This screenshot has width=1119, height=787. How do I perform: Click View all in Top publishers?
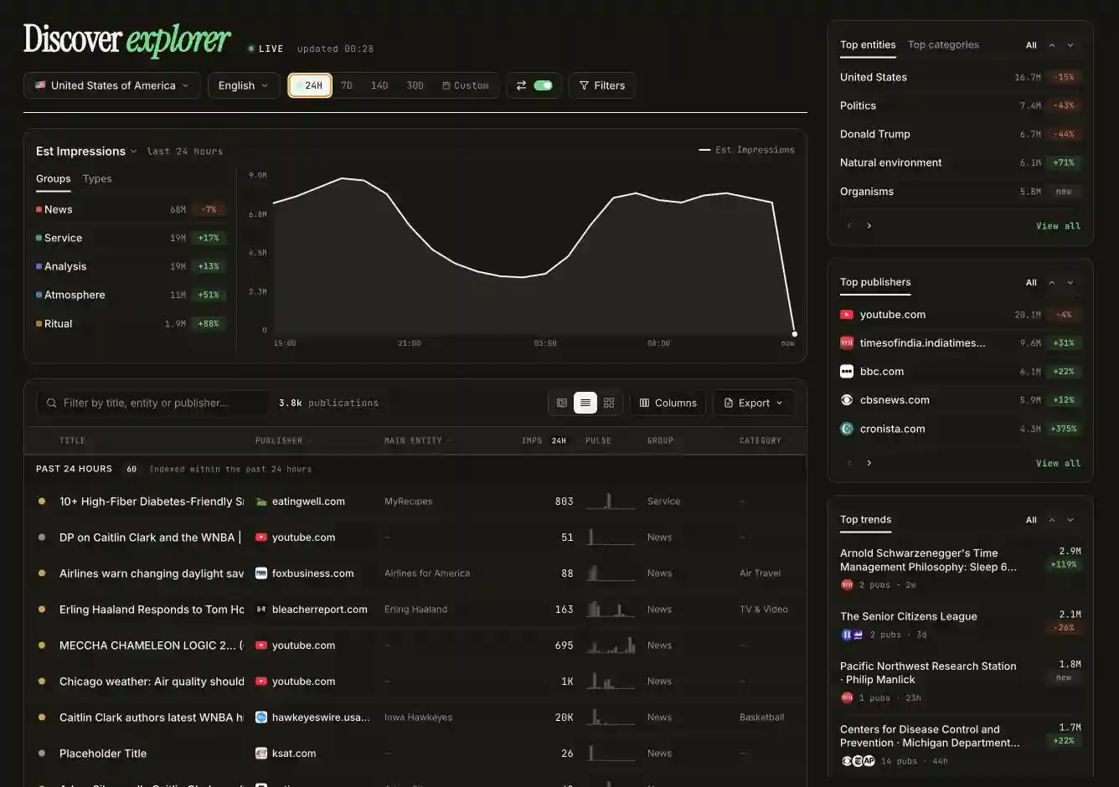(x=1058, y=463)
